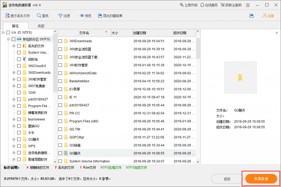Click the existing partition (存在的分区) drive icon
The image size is (281, 187).
(19, 39)
